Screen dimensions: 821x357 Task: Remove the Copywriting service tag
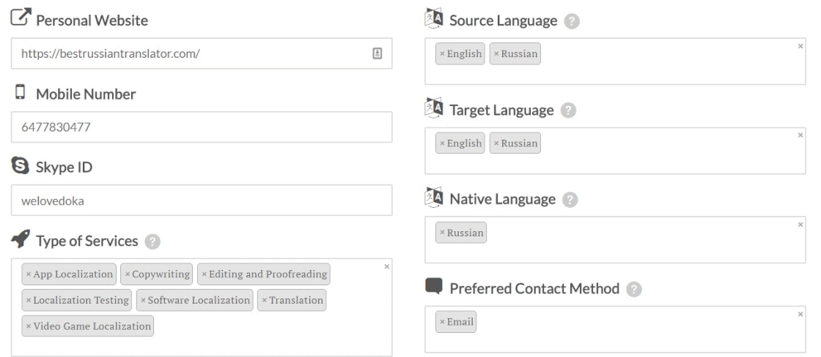[x=128, y=274]
